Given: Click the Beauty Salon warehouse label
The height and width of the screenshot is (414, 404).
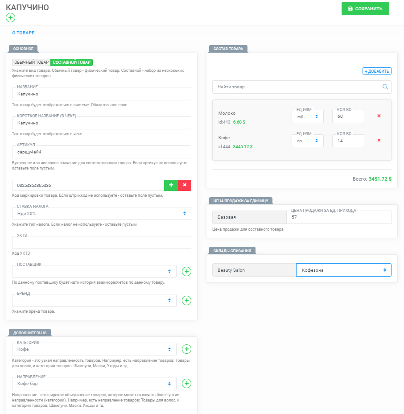Looking at the screenshot, I should pyautogui.click(x=254, y=270).
